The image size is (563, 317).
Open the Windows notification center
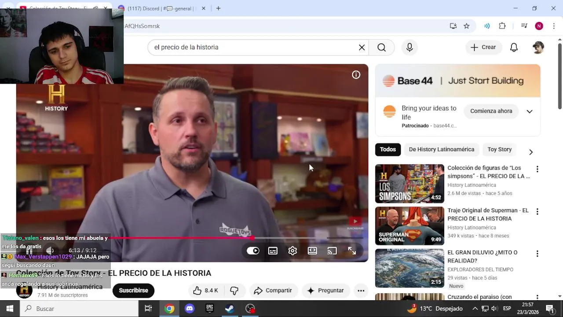click(550, 309)
